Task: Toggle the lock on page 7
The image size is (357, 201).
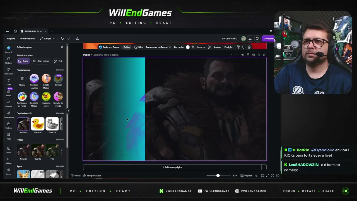Action: tap(248, 55)
